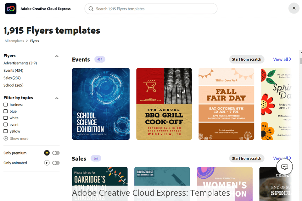Click the animated play icon
The image size is (302, 201).
47,163
